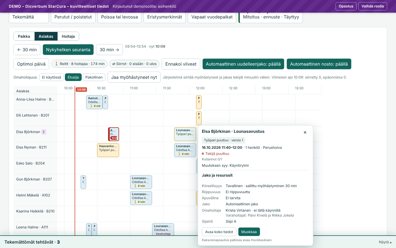Advance 30 min with right arrow button
This screenshot has height=248, width=396.
[x=109, y=50]
